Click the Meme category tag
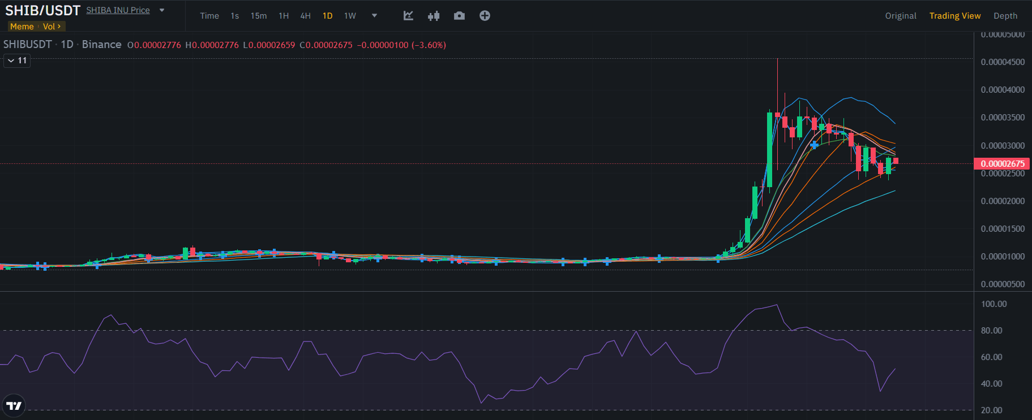This screenshot has height=420, width=1032. 22,27
